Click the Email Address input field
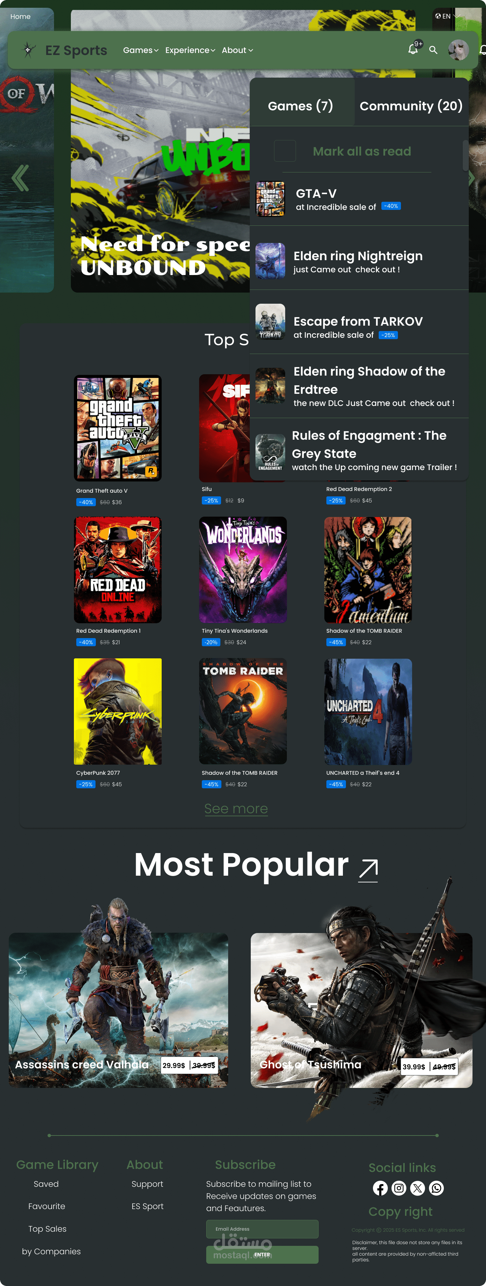Screen dimensions: 486x1286 coord(262,1229)
